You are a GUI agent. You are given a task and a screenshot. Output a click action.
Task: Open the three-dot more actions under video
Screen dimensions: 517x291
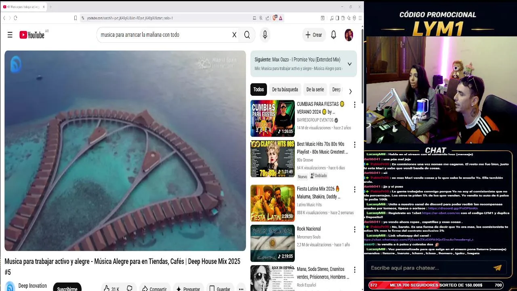(241, 289)
